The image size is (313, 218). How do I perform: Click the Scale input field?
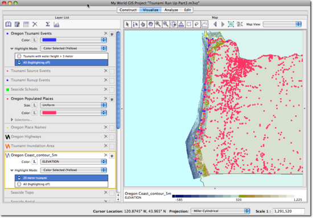289,211
